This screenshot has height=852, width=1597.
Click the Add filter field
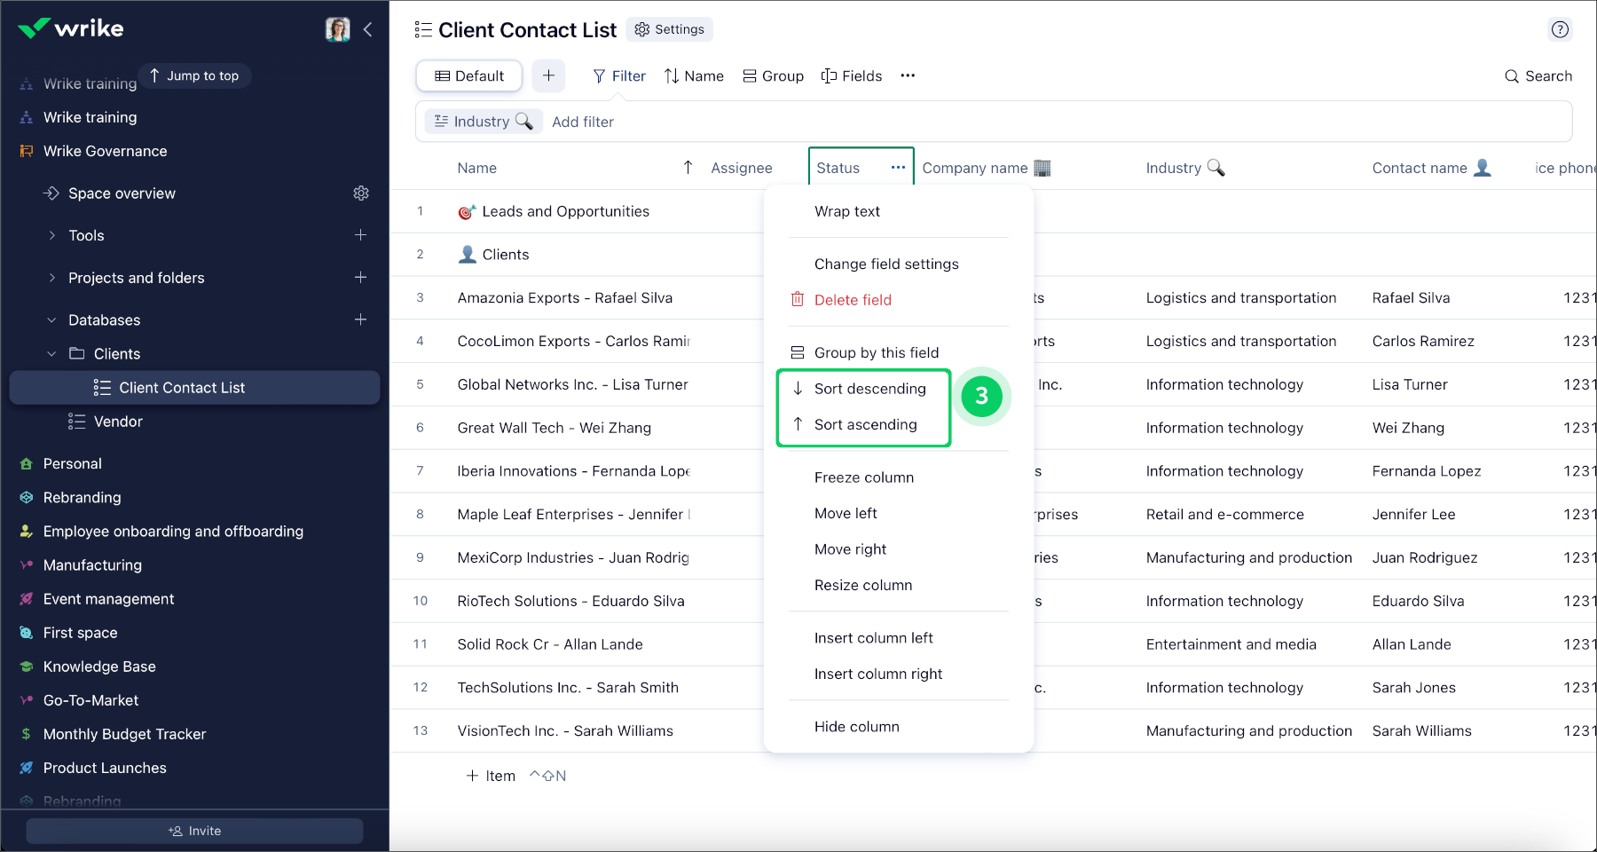click(x=583, y=122)
